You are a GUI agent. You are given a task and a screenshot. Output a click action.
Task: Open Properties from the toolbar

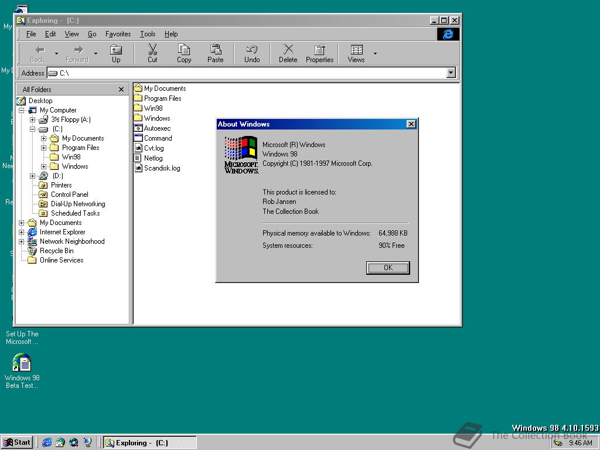coord(319,53)
